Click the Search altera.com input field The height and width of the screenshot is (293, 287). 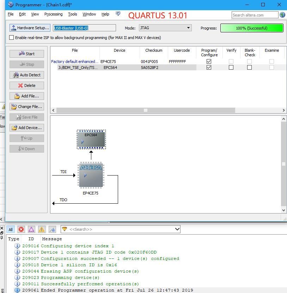255,15
